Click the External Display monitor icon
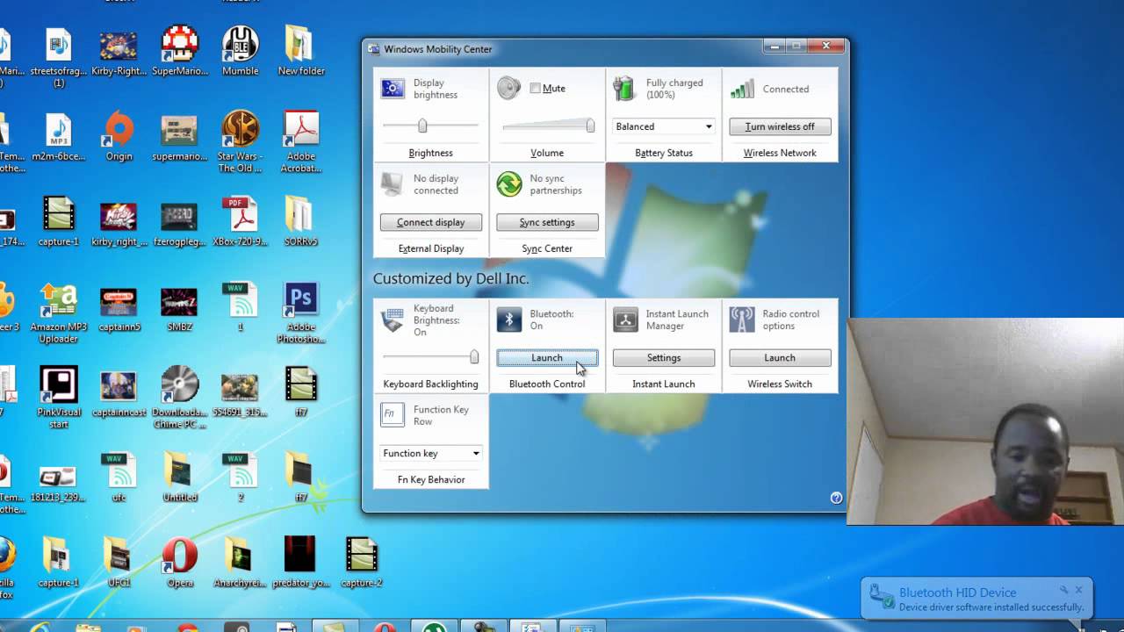This screenshot has height=632, width=1124. [x=392, y=183]
